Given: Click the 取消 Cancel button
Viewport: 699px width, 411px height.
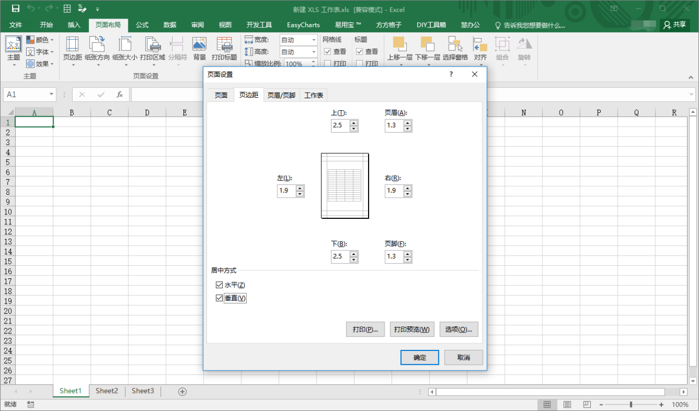Looking at the screenshot, I should (x=463, y=358).
